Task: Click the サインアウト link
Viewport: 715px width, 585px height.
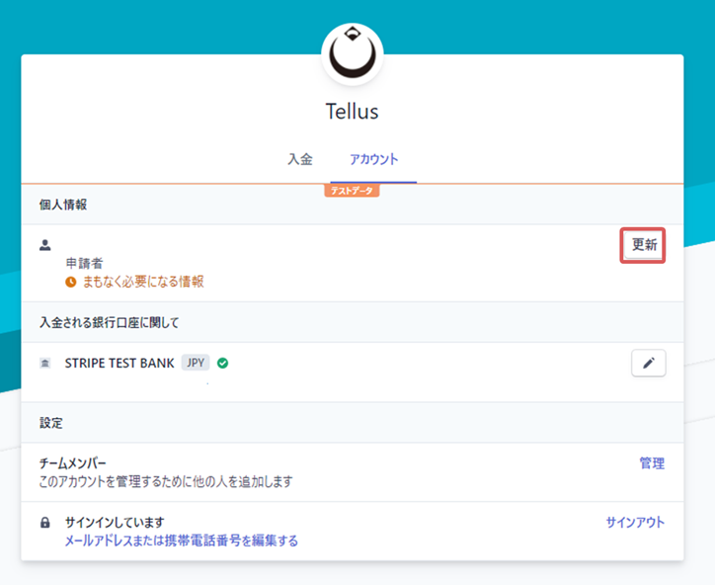Action: tap(635, 523)
